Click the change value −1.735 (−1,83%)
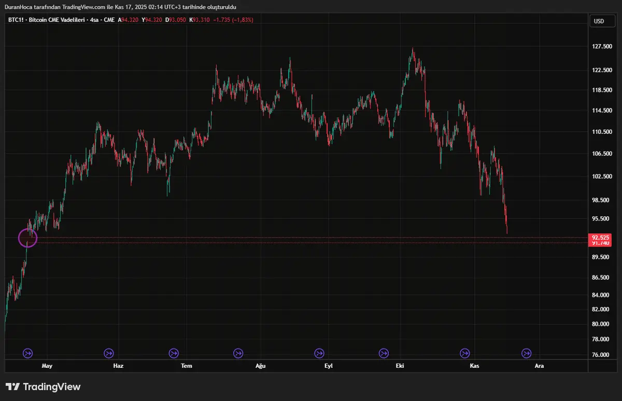 point(233,20)
